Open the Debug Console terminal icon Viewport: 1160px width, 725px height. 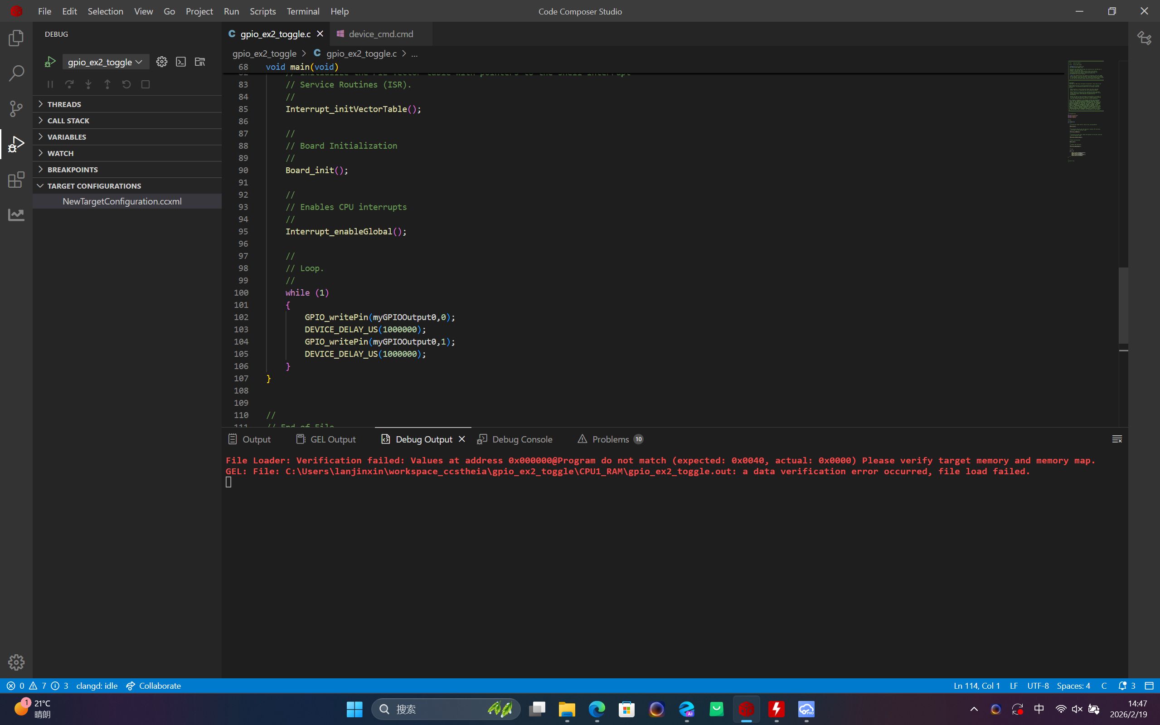[181, 62]
